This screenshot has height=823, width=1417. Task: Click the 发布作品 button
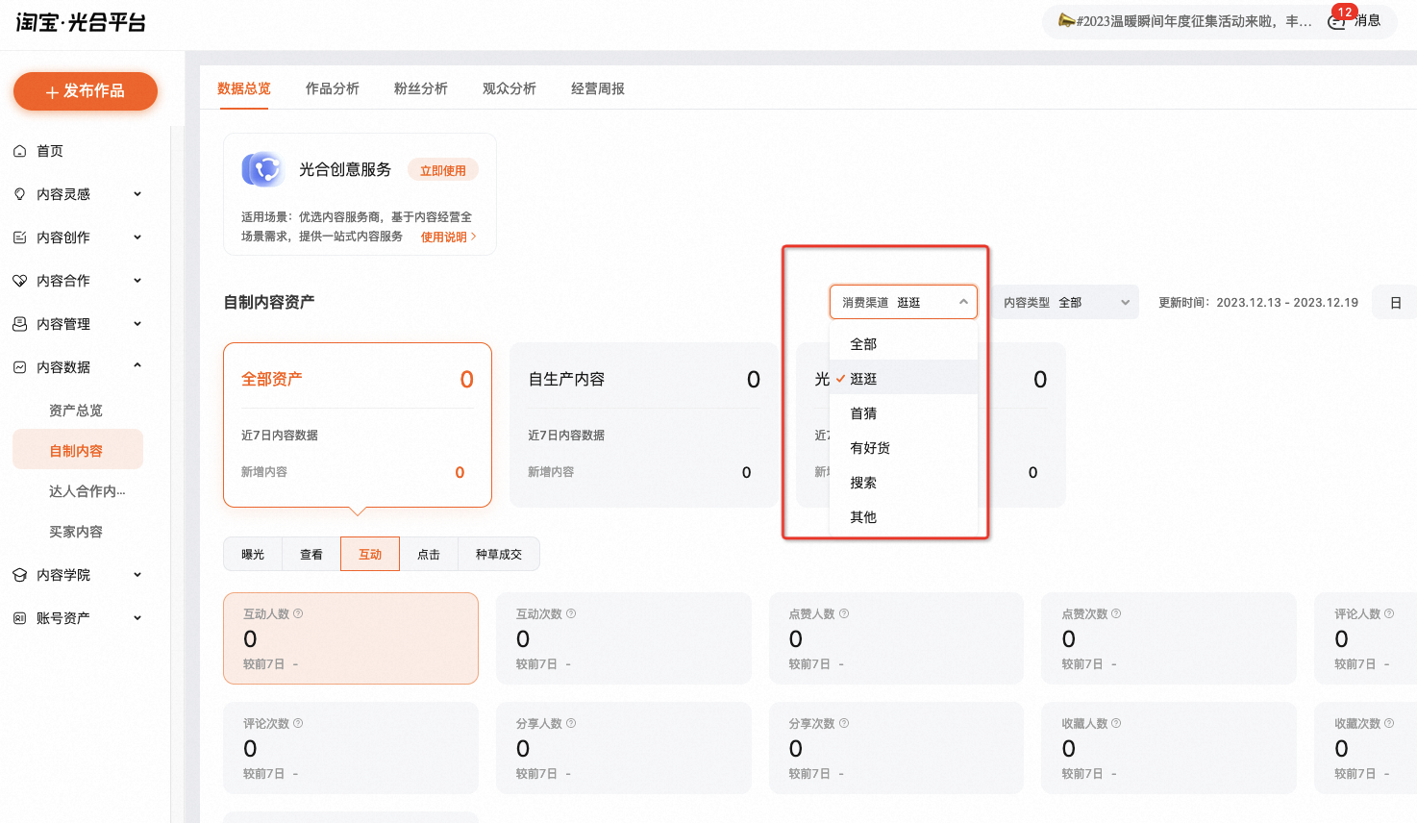click(85, 91)
